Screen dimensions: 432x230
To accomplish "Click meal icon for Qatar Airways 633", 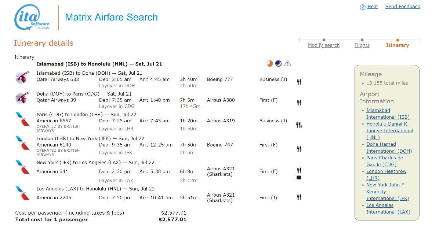I will click(299, 82).
